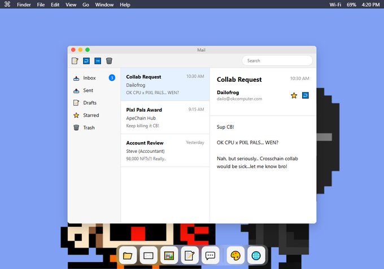Click the Yesterday timestamp in the list
Image resolution: width=384 pixels, height=269 pixels.
(195, 142)
